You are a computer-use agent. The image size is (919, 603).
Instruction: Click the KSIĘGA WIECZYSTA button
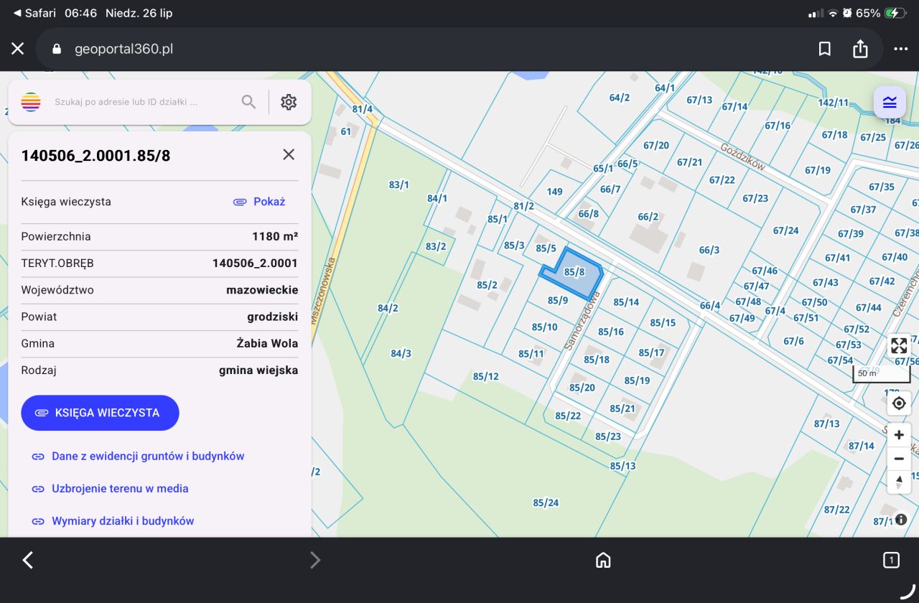click(100, 413)
